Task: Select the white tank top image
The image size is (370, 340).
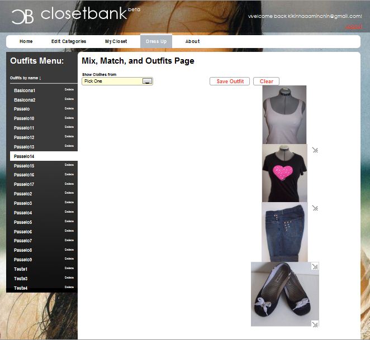Action: [x=284, y=114]
